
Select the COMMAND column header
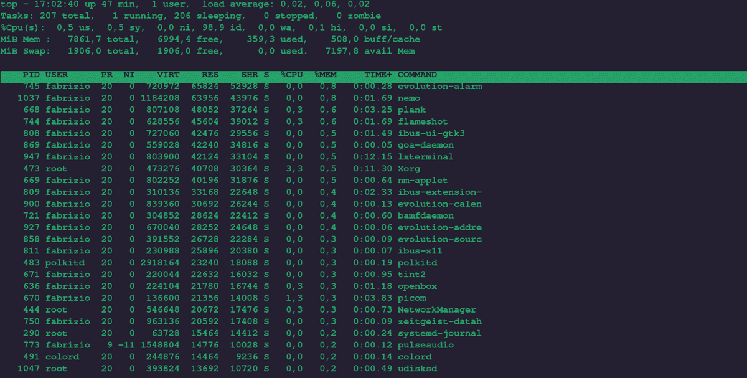[417, 74]
